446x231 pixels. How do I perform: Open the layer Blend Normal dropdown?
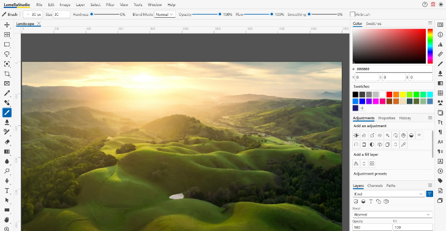[393, 215]
